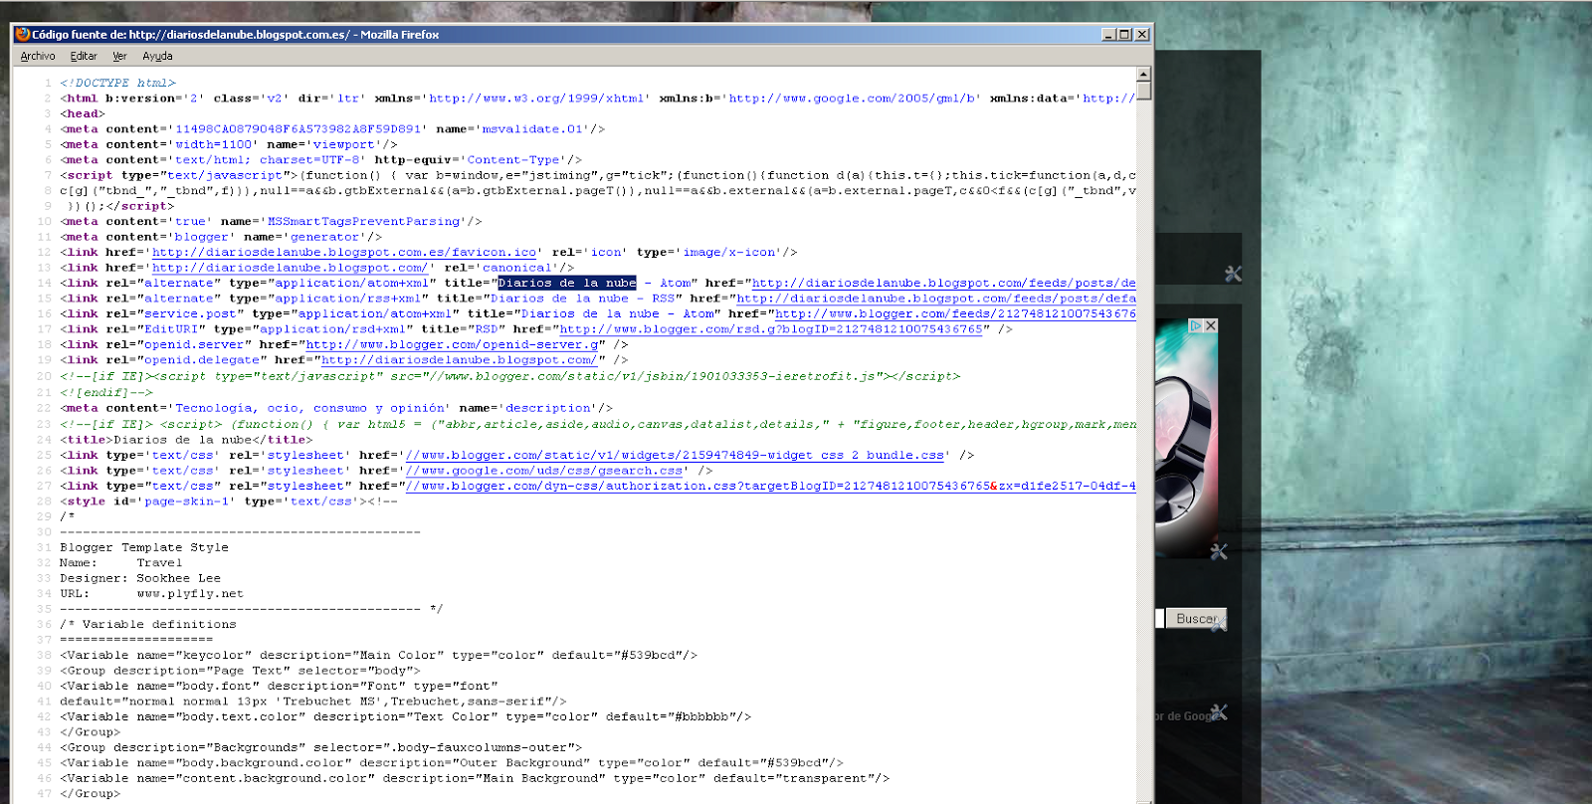Open the authorization.css stylesheet link on line 27
The height and width of the screenshot is (804, 1592).
(770, 487)
